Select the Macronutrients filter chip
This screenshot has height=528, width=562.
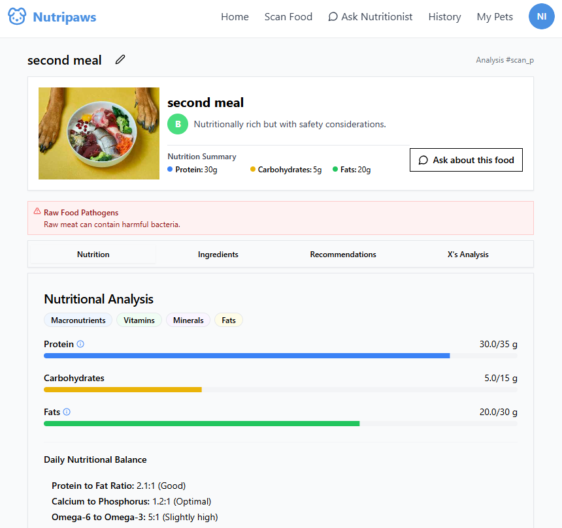click(x=78, y=320)
